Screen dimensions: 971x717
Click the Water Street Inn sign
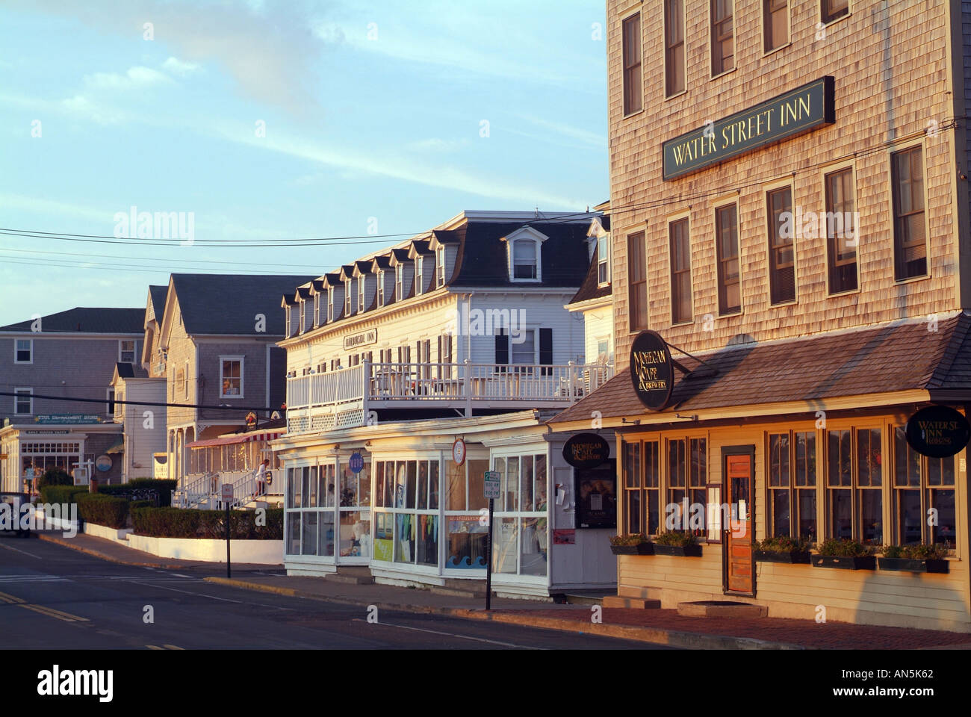coord(748,128)
